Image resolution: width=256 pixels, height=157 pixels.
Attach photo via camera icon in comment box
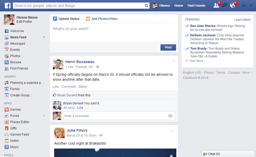coord(170,116)
